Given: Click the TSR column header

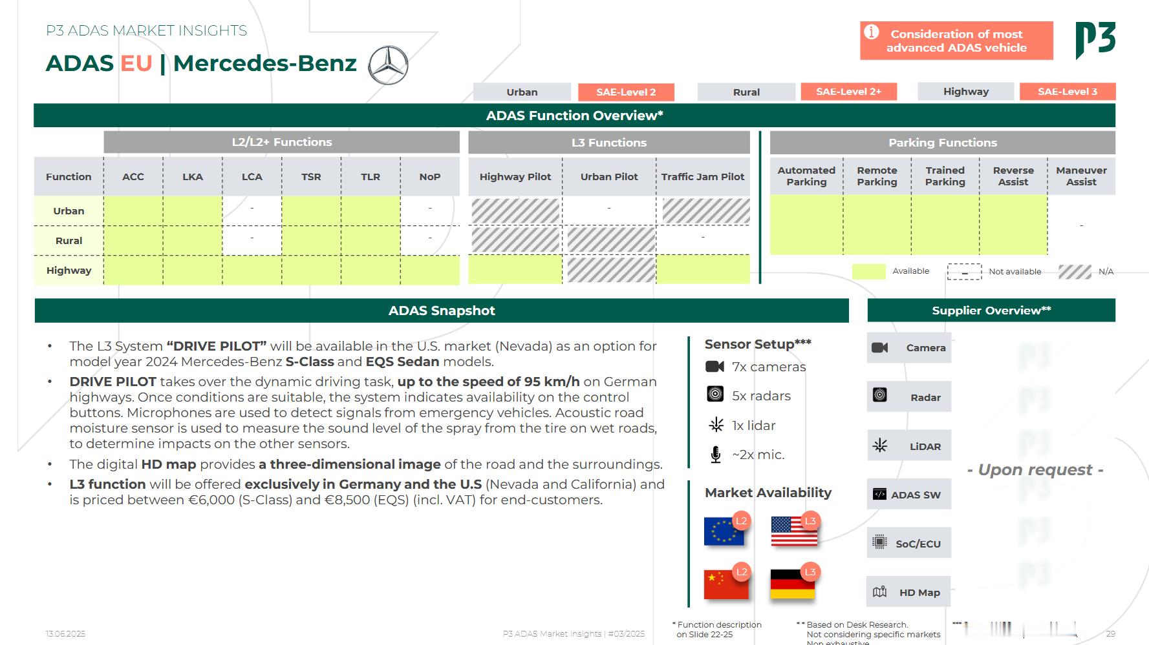Looking at the screenshot, I should tap(311, 176).
